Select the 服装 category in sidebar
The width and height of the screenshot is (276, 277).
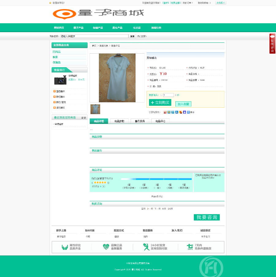point(55,57)
